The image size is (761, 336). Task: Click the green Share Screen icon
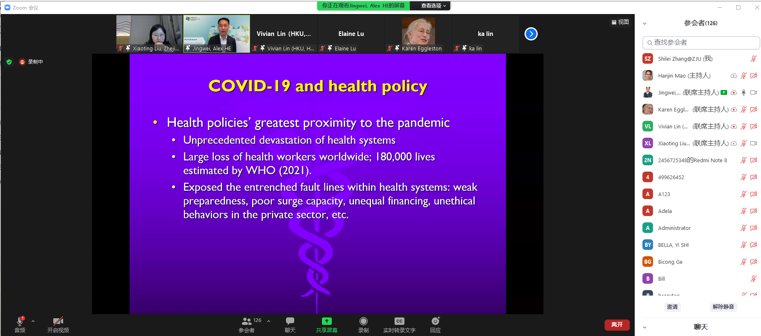pos(327,321)
